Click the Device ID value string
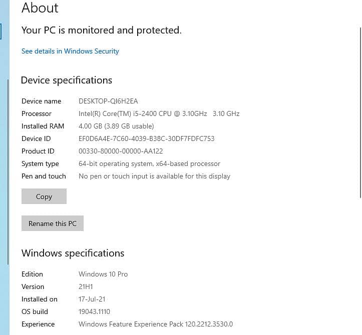Screen dimensions: 362x335 [146, 138]
